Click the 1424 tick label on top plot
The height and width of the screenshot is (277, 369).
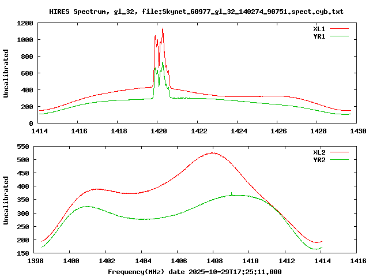click(239, 131)
